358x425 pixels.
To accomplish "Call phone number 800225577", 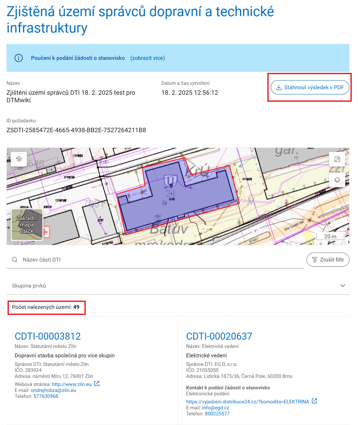I will point(217,414).
